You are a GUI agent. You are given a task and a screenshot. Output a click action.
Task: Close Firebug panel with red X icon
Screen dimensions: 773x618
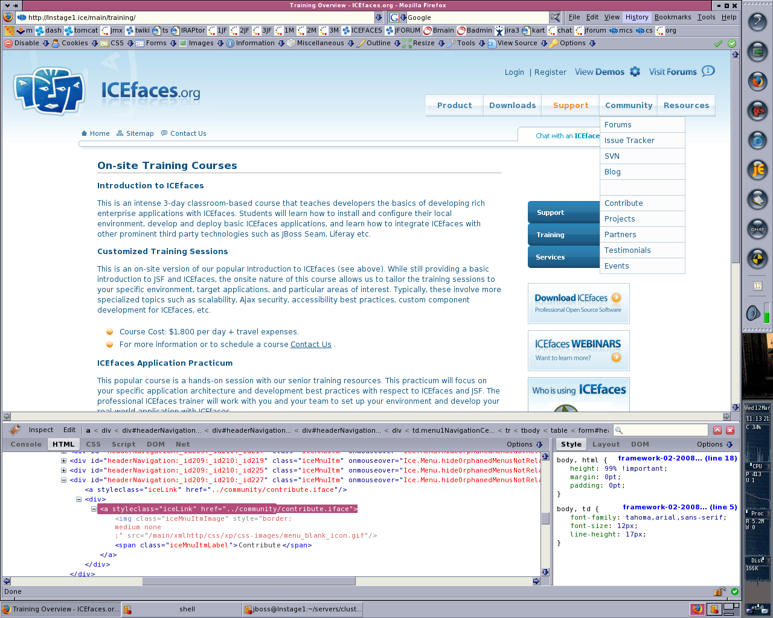click(730, 430)
